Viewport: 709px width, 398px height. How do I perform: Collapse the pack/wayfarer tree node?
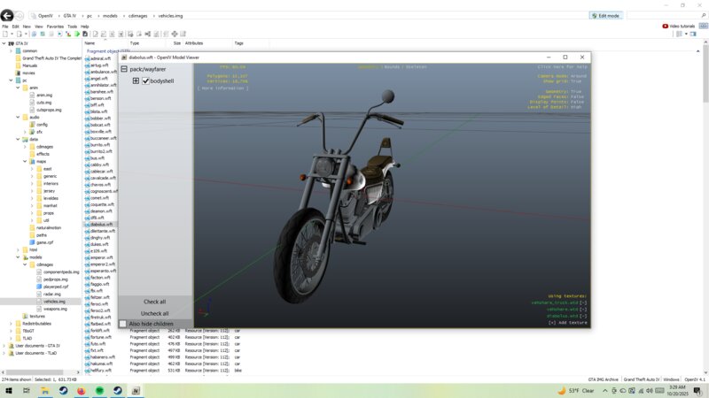(124, 69)
